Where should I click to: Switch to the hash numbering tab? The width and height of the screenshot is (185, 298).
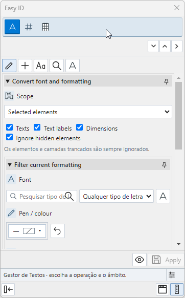(x=29, y=27)
